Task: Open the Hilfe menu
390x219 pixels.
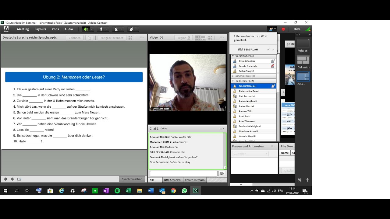Action: coord(297,29)
